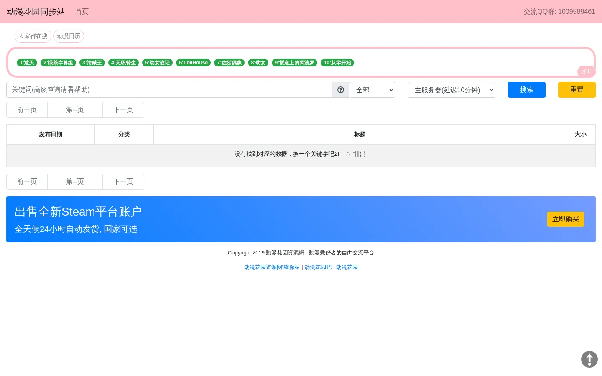
Task: Open the 首页 nav item
Action: [82, 12]
